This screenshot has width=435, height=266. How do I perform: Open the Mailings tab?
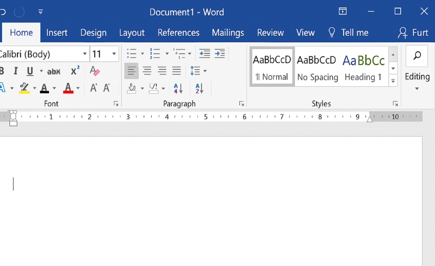[x=228, y=33]
